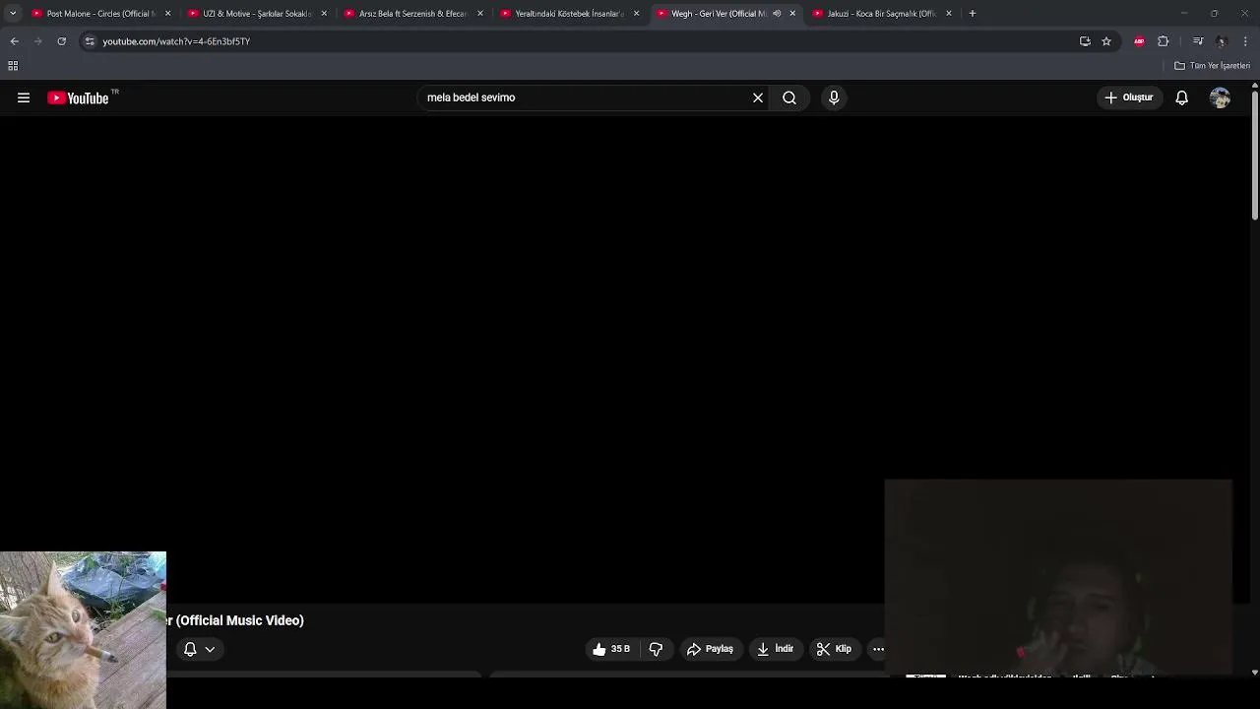Image resolution: width=1260 pixels, height=709 pixels.
Task: Close the Post Malone - Circles tab
Action: [x=167, y=14]
